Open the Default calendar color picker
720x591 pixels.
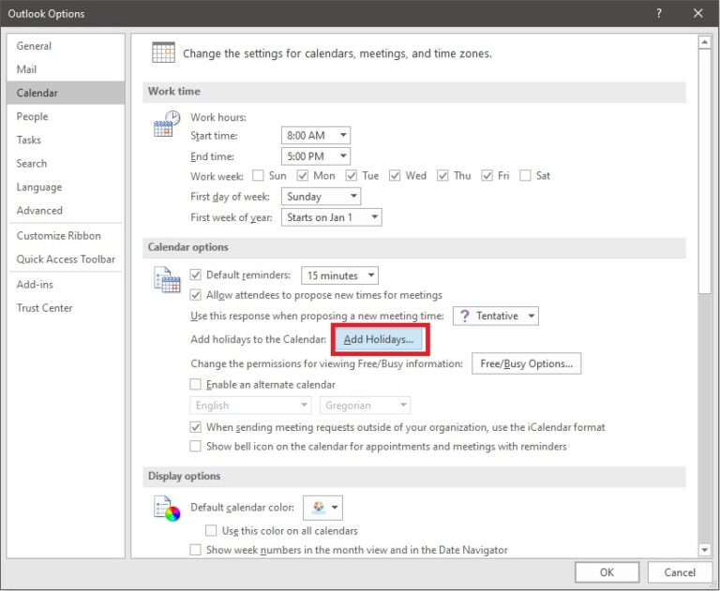[x=324, y=508]
